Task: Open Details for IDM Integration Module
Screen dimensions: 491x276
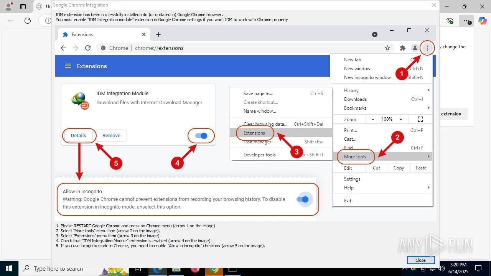Action: (x=79, y=136)
